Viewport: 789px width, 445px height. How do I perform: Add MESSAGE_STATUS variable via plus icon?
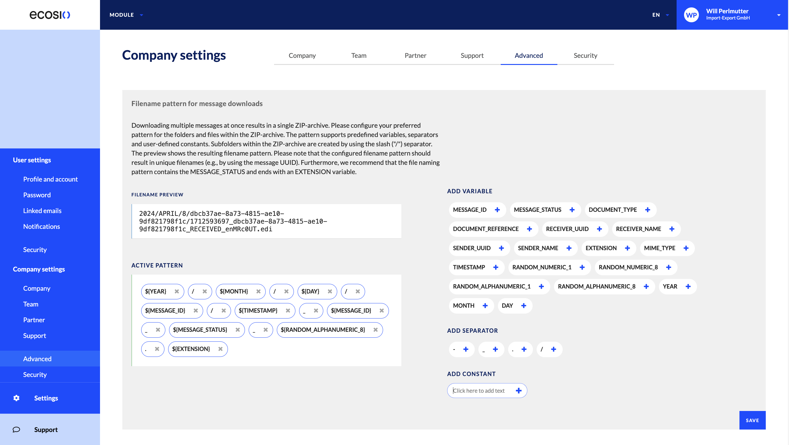(x=572, y=210)
